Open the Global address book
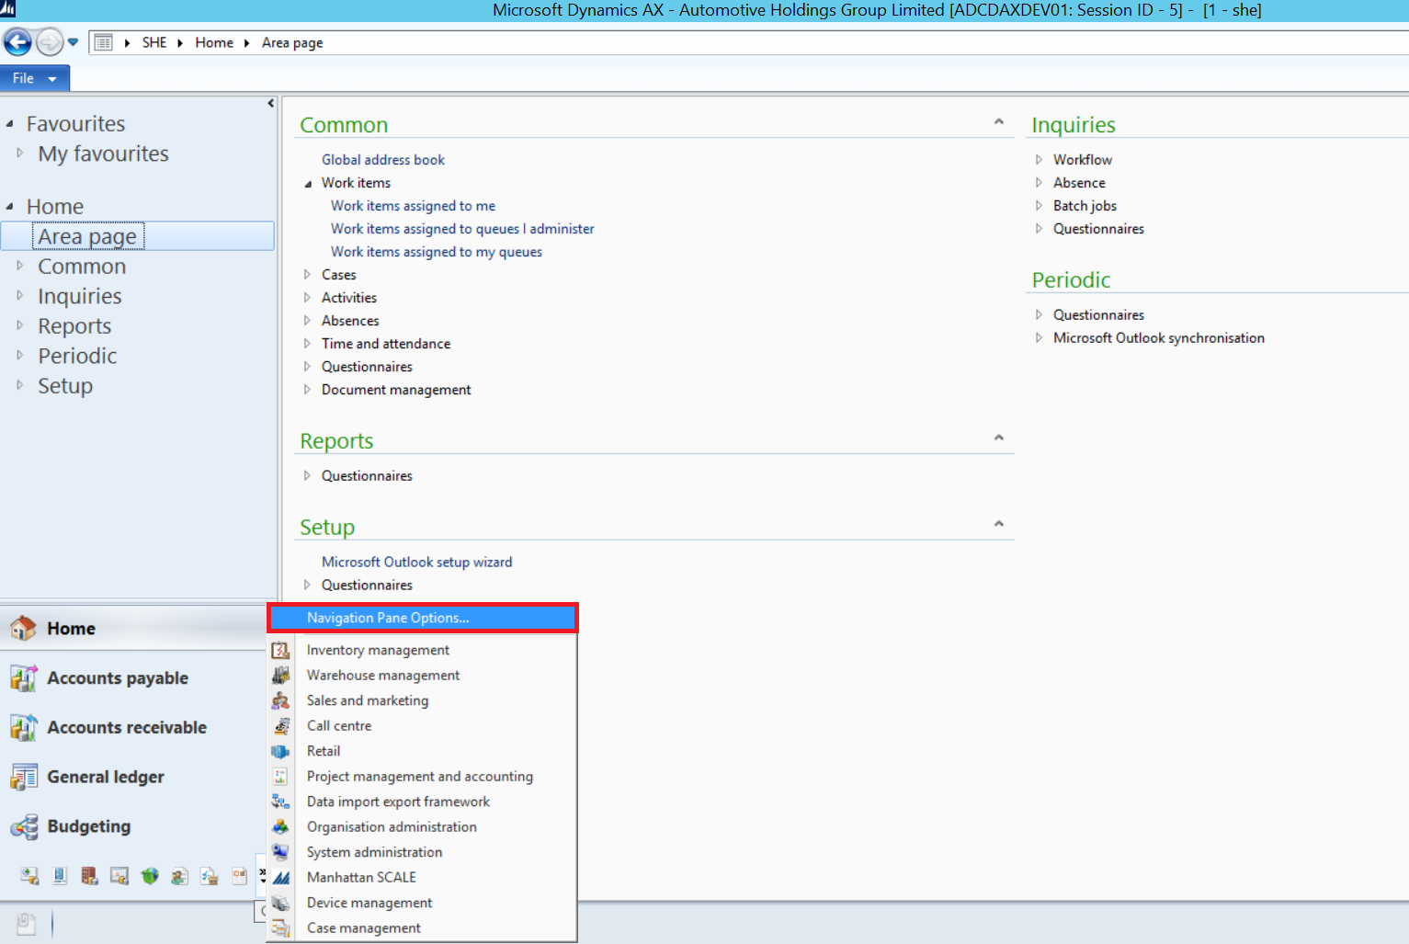The height and width of the screenshot is (944, 1409). (383, 159)
